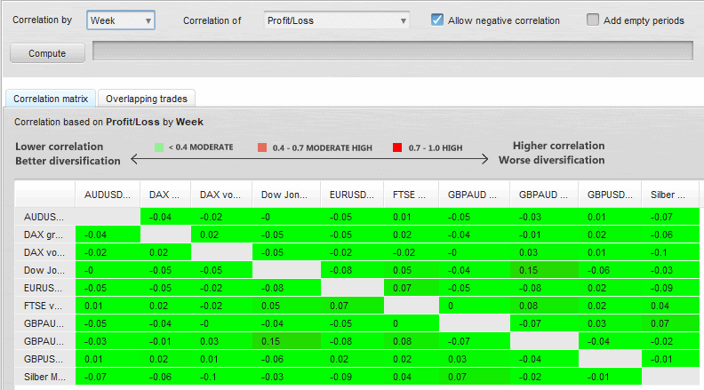Click 0.03 cell in DAX vo... row

click(544, 252)
